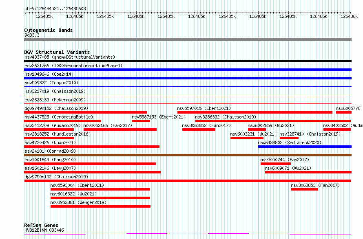Select nsv3052166 Fan2017 label
The height and width of the screenshot is (239, 363).
coord(108,125)
